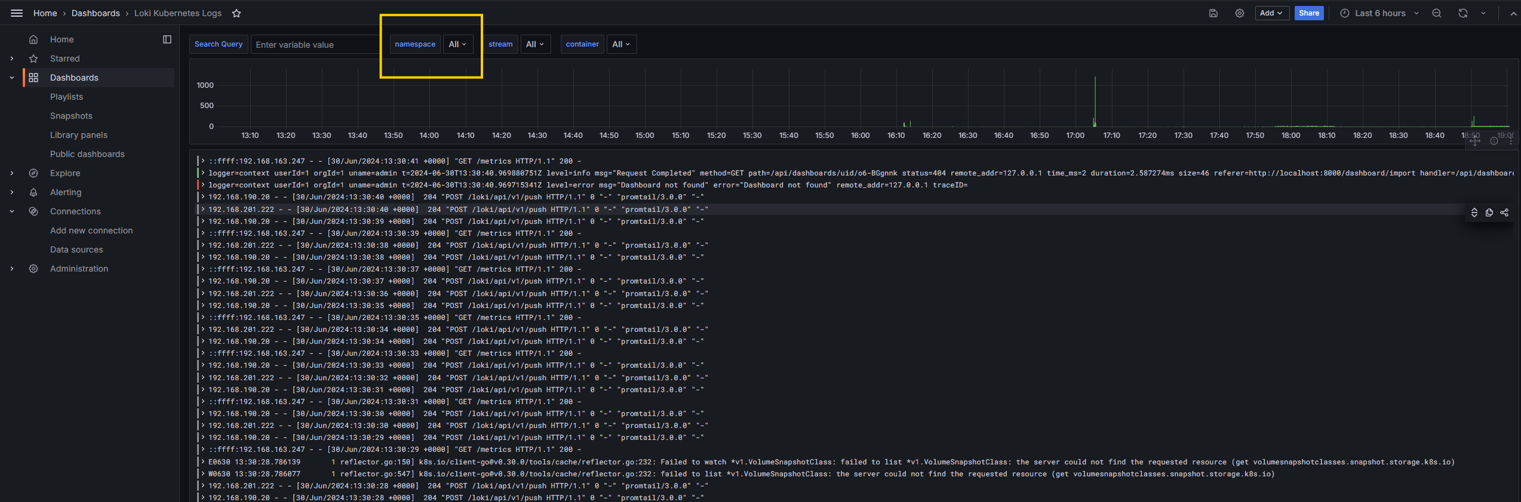
Task: Expand the log line starting with W0630
Action: click(202, 474)
